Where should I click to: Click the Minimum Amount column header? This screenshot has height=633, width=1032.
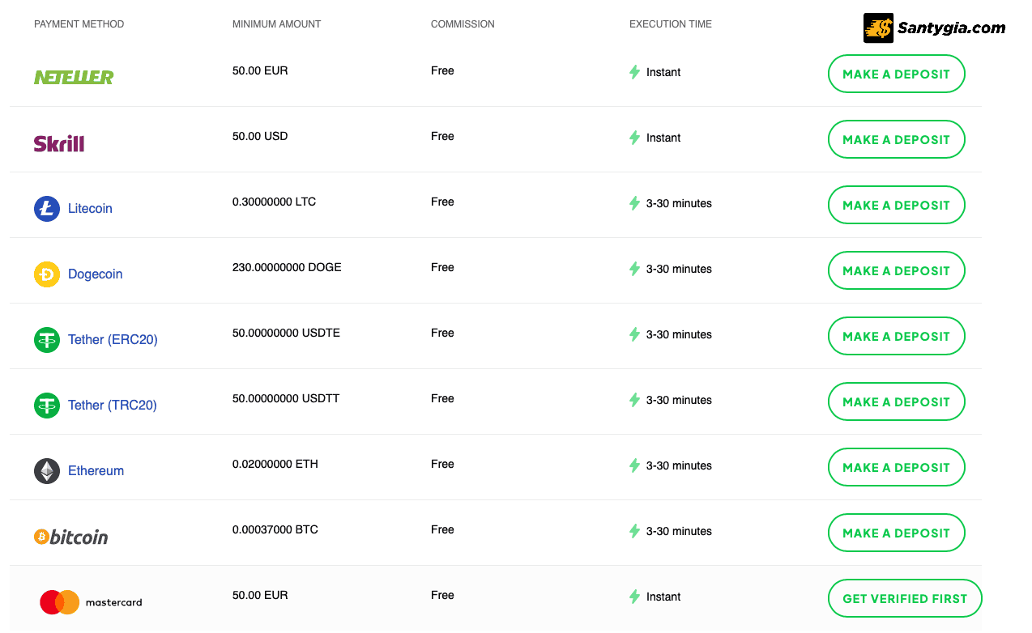tap(277, 24)
